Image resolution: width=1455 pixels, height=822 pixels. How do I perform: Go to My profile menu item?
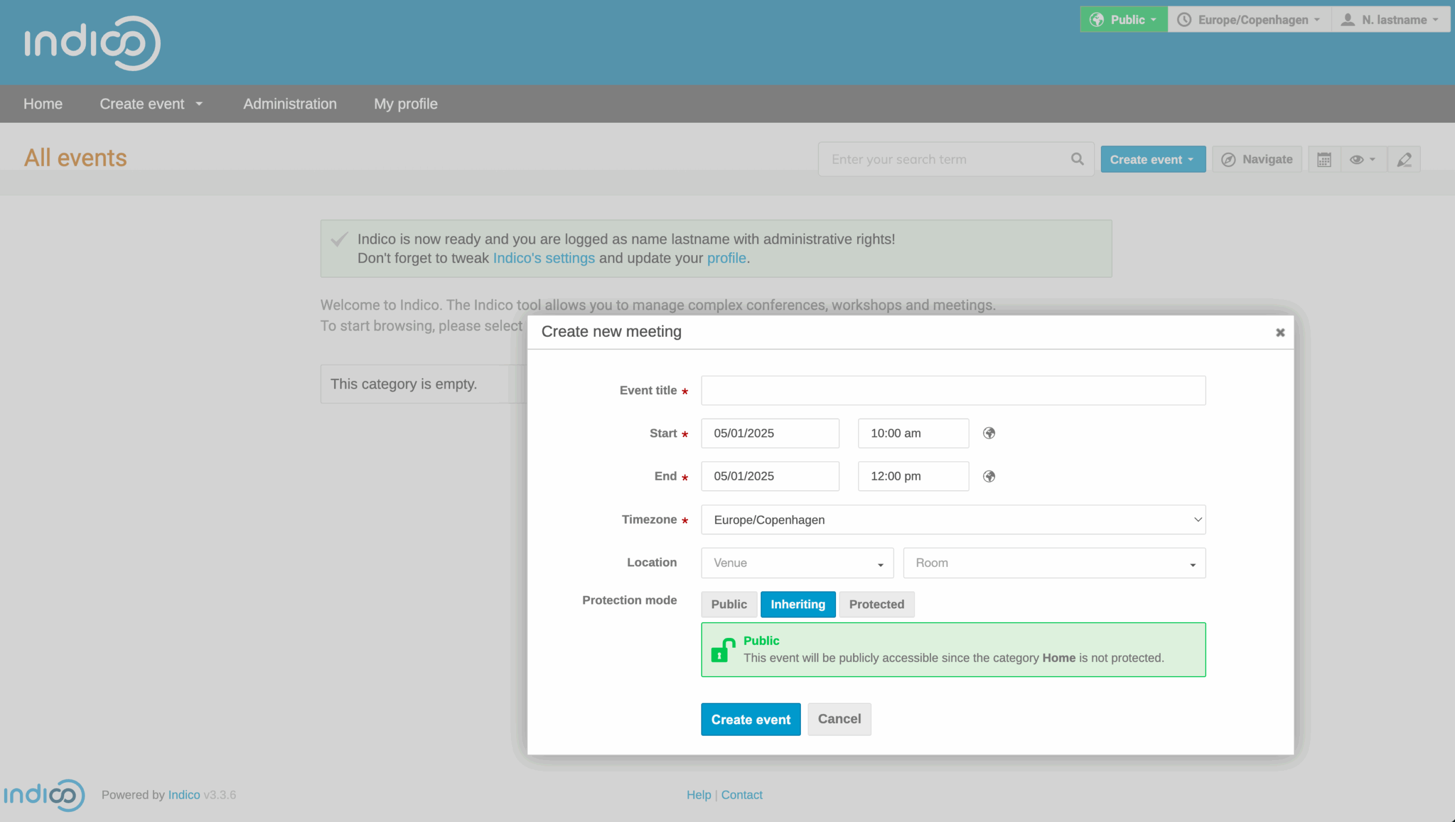pos(405,104)
